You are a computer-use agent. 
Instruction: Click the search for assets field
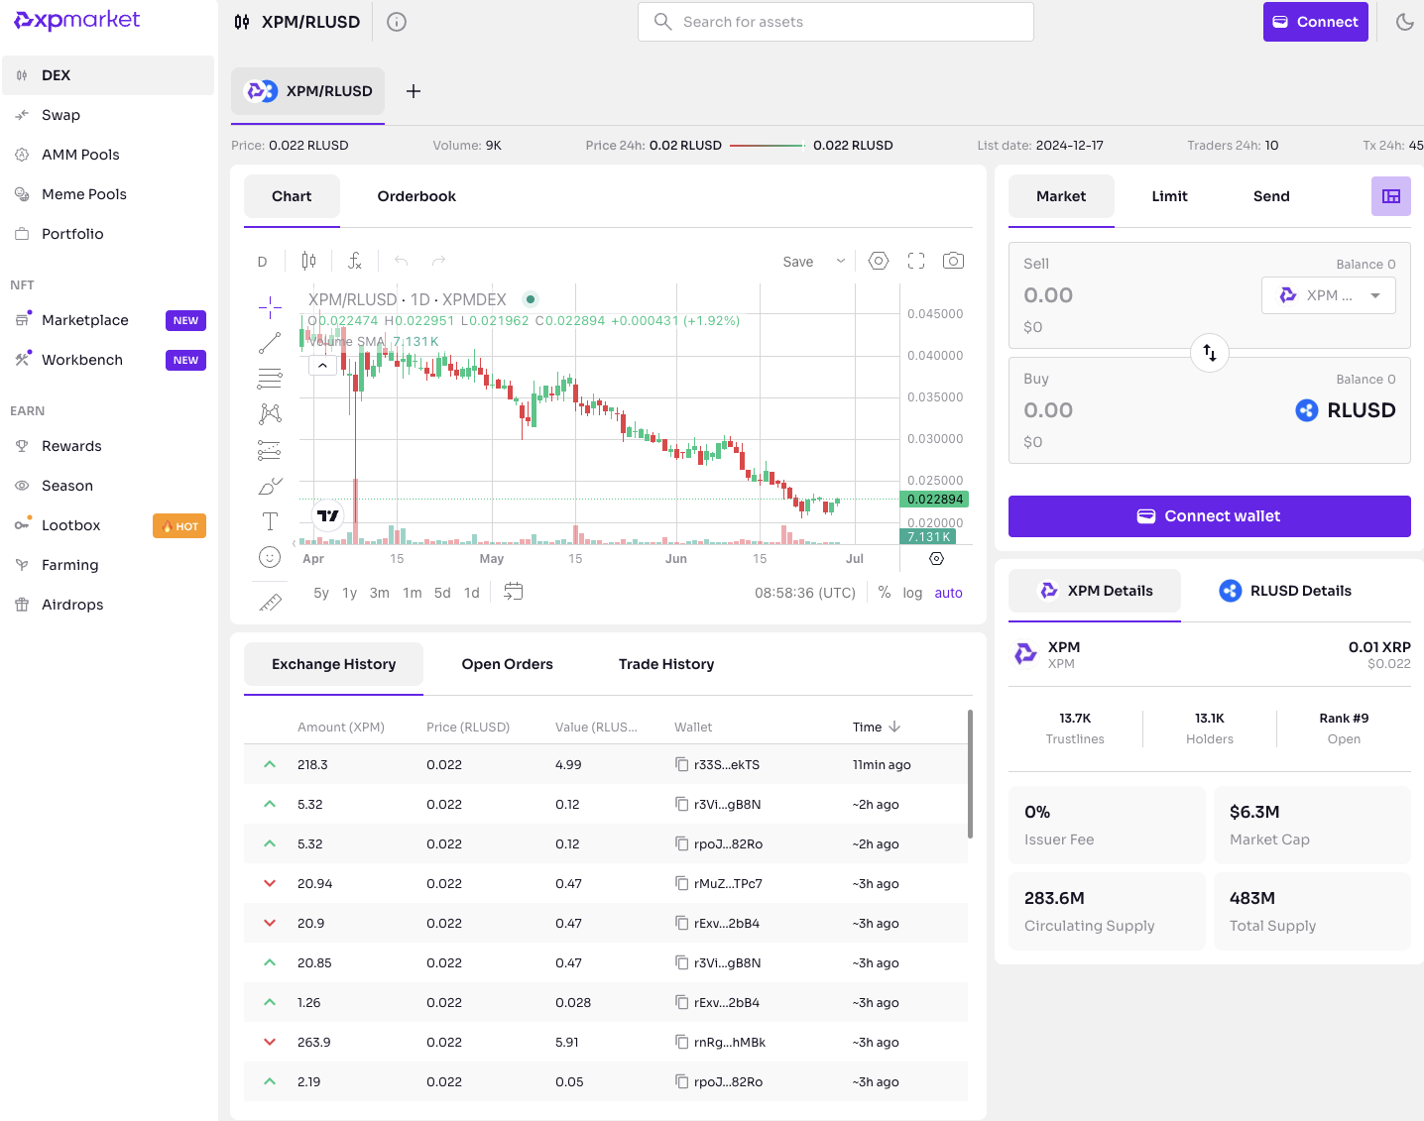click(x=836, y=22)
